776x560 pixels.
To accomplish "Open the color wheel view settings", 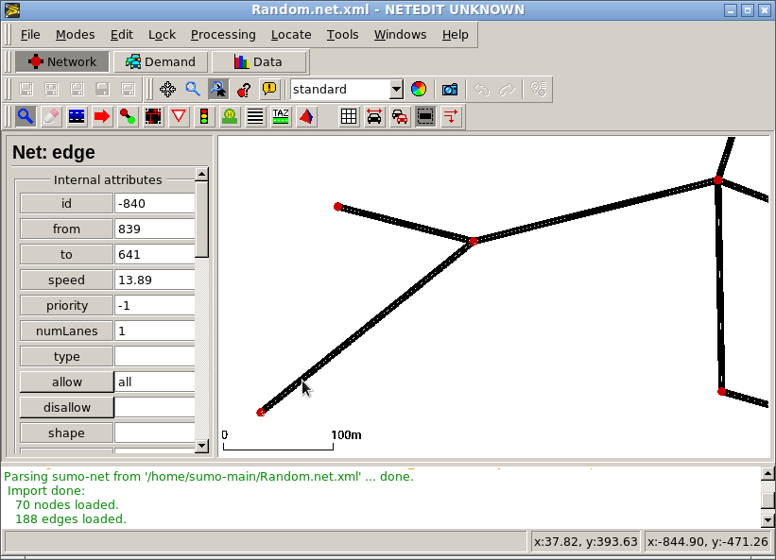I will click(x=419, y=90).
